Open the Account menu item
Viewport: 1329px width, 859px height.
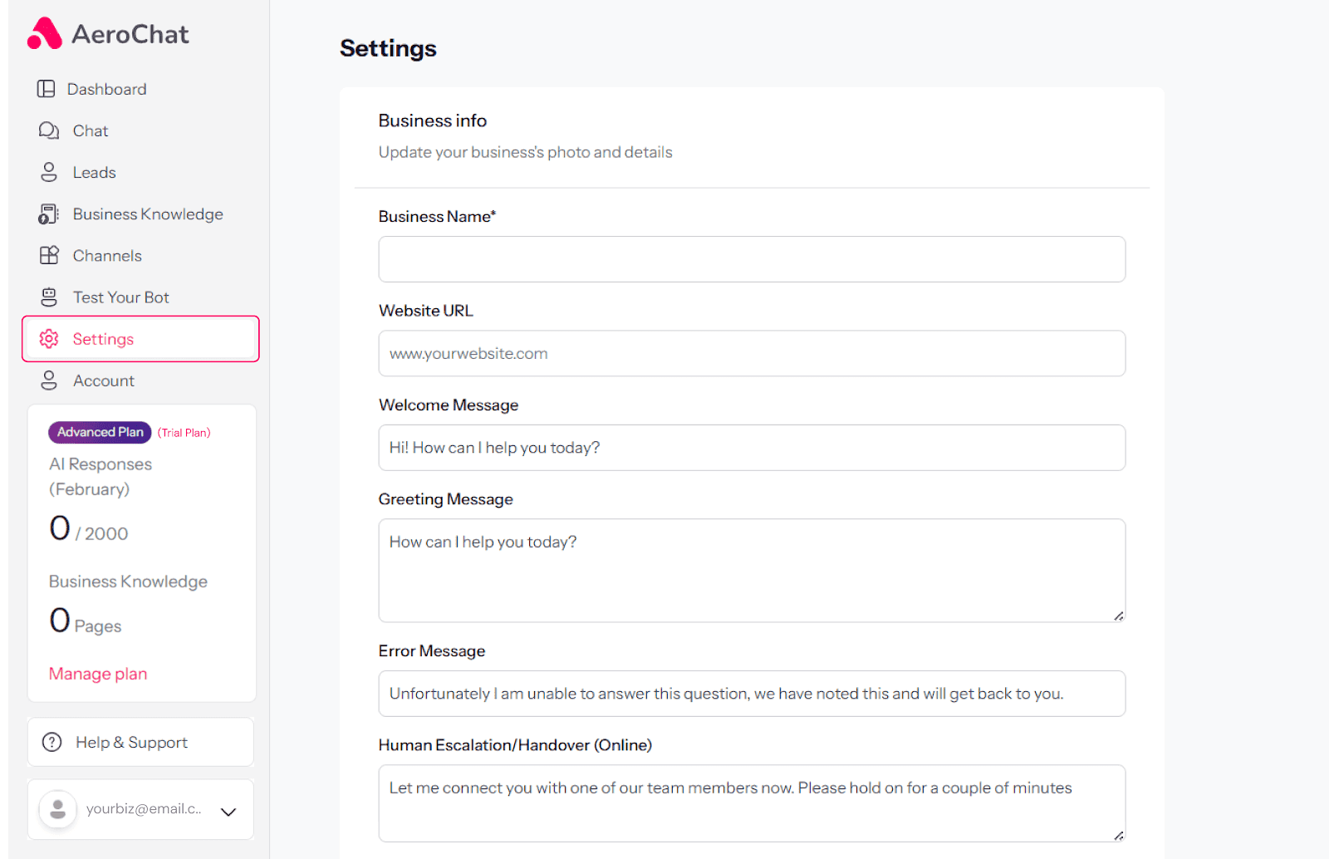(103, 380)
